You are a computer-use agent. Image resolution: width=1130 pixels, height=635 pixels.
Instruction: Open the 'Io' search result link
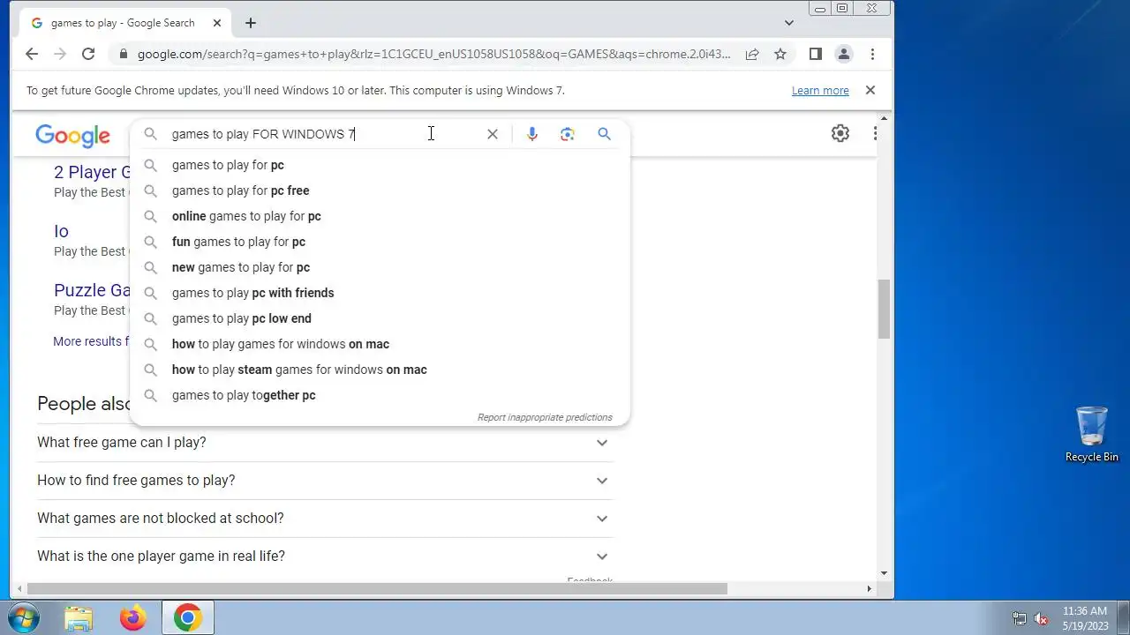pos(61,231)
